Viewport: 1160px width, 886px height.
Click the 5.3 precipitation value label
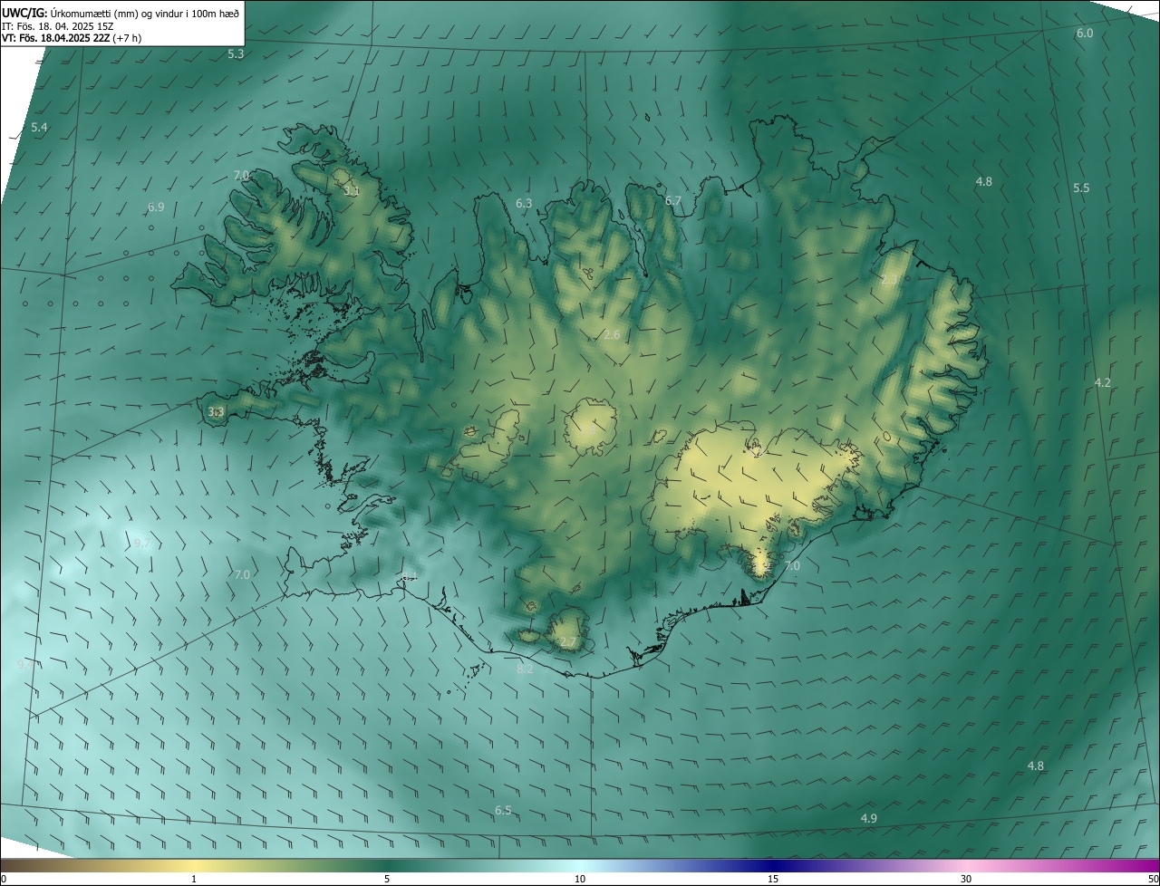click(236, 54)
